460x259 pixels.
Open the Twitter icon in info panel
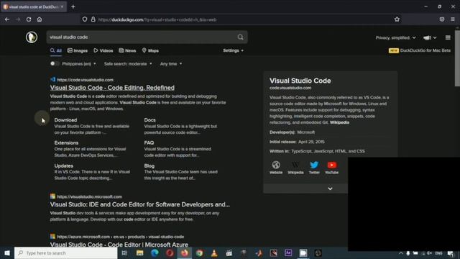(314, 168)
